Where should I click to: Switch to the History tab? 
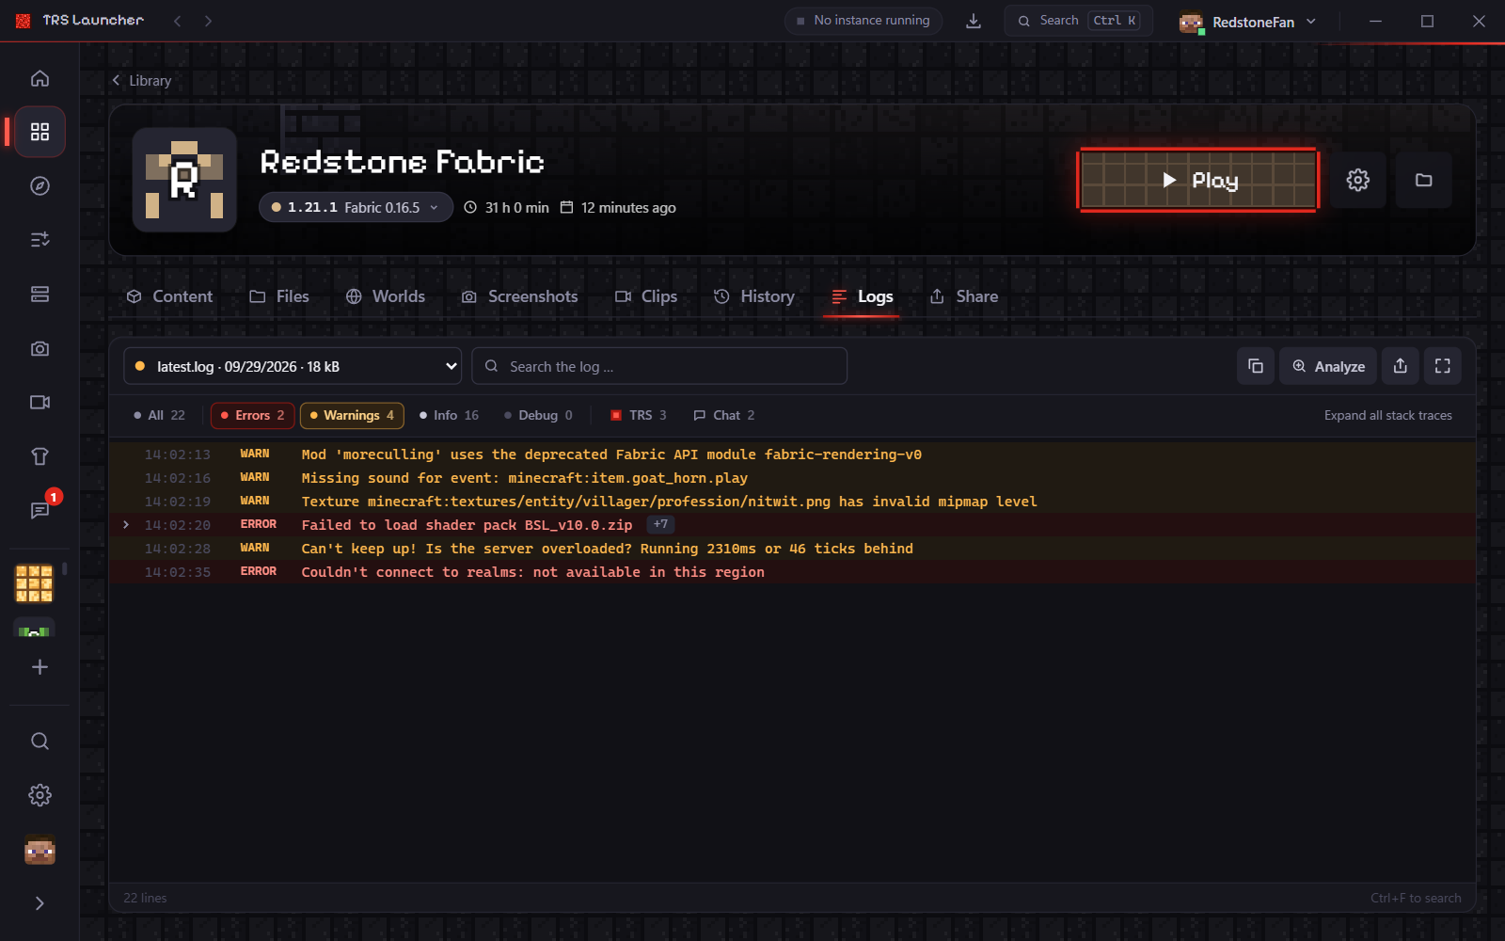point(754,296)
